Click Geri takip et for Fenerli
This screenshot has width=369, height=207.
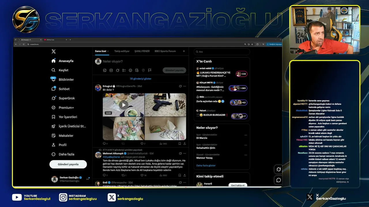coord(238,185)
